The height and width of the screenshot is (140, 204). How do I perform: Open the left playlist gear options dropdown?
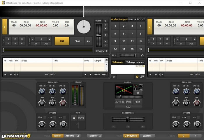click(16, 75)
